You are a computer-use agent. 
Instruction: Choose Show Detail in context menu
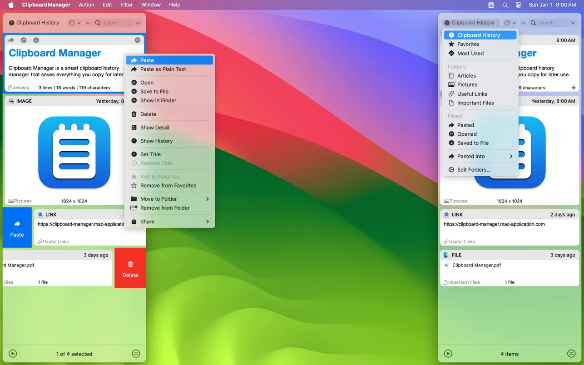tap(169, 128)
